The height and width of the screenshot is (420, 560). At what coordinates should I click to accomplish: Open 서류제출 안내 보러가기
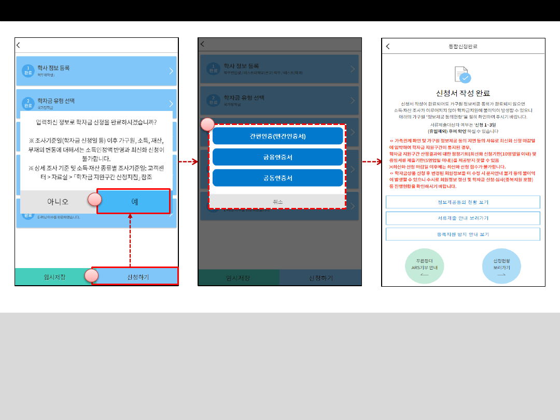coord(463,218)
